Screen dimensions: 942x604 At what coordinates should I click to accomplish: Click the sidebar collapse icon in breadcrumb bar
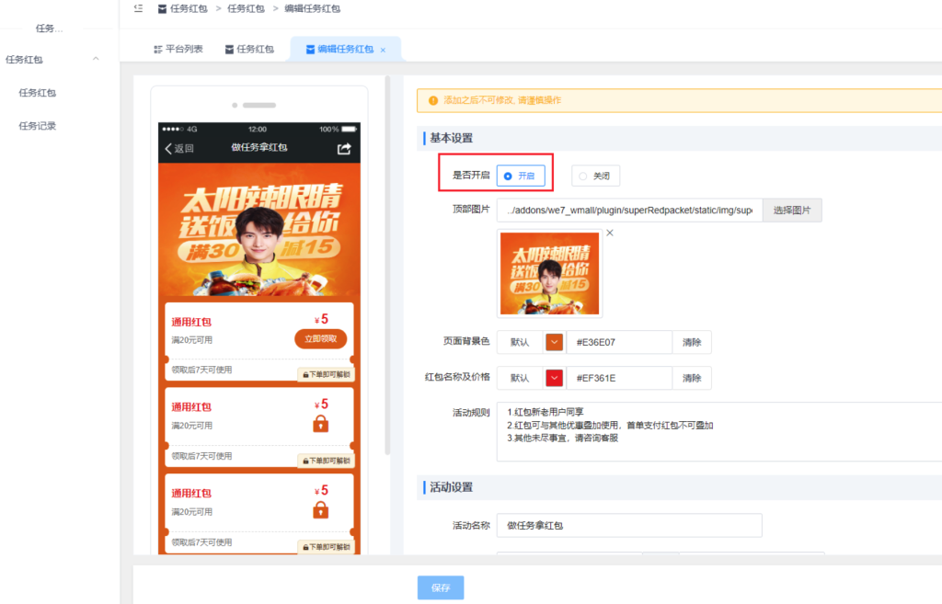tap(138, 8)
